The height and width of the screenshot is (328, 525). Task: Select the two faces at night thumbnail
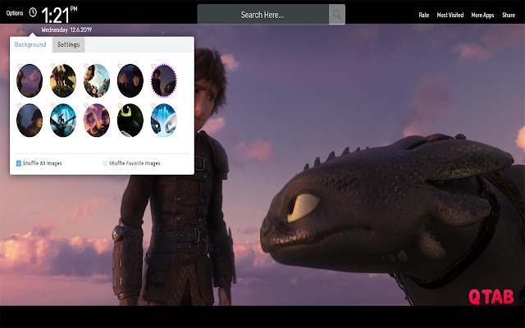[x=130, y=80]
